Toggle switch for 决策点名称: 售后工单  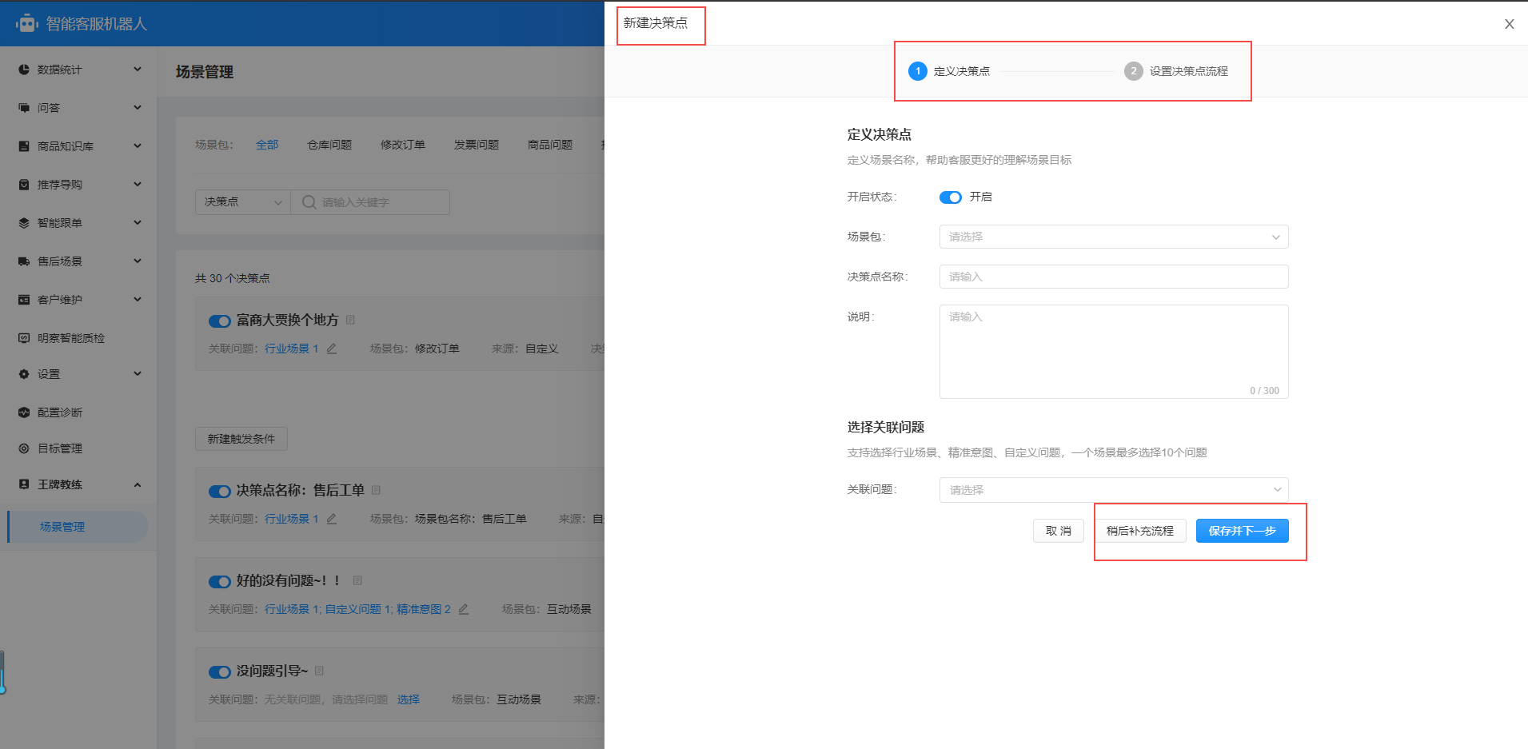pyautogui.click(x=219, y=492)
